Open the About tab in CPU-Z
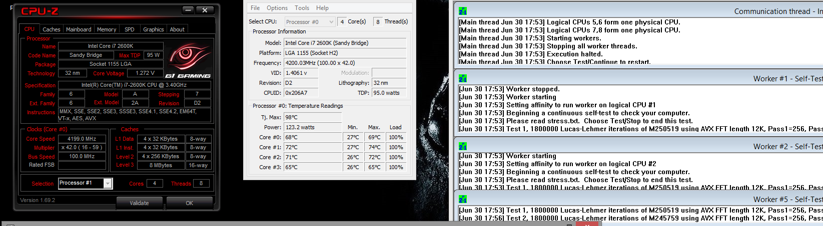Viewport: 823px width, 226px height. click(177, 29)
